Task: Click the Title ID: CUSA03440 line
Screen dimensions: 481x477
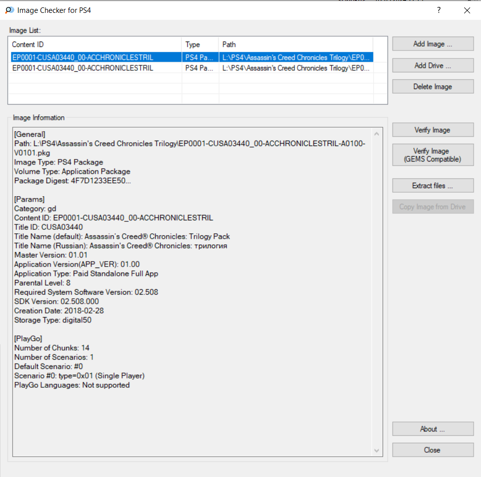Action: coord(48,227)
